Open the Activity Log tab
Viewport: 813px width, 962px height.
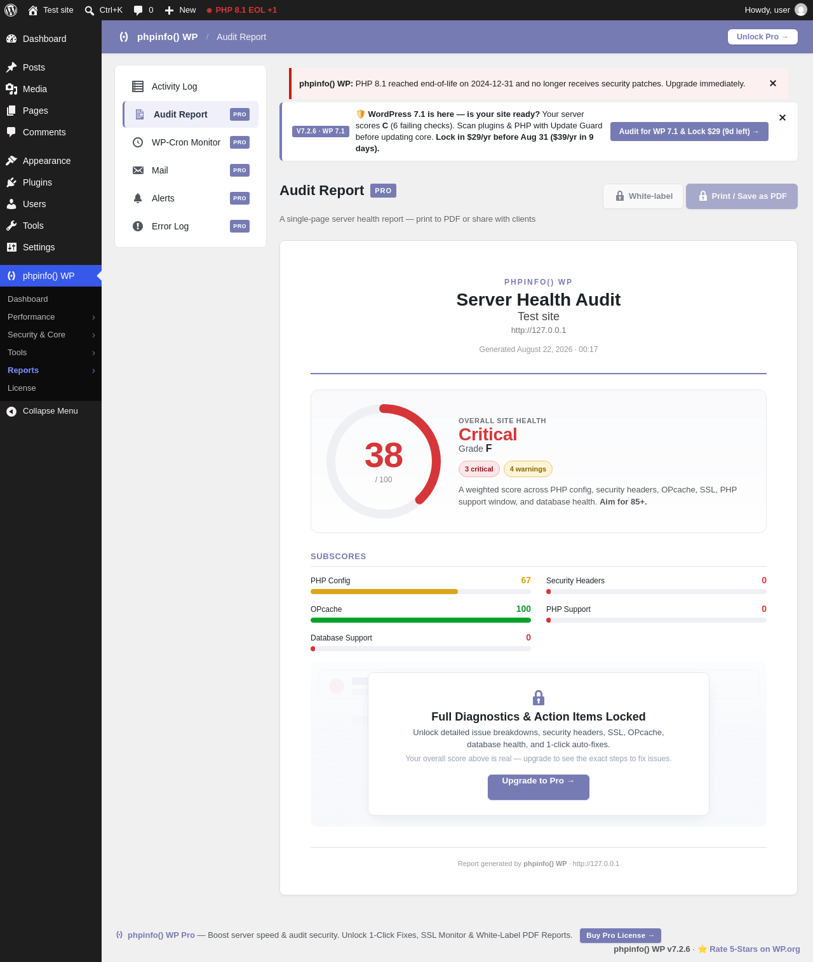[x=191, y=86]
